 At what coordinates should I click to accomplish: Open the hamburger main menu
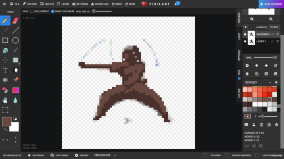(4, 4)
